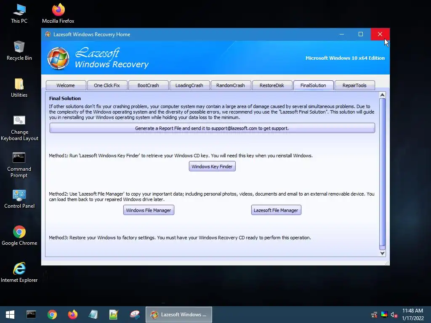Click the Method3 restore factory settings text
Screen dimensions: 431x323
click(180, 238)
